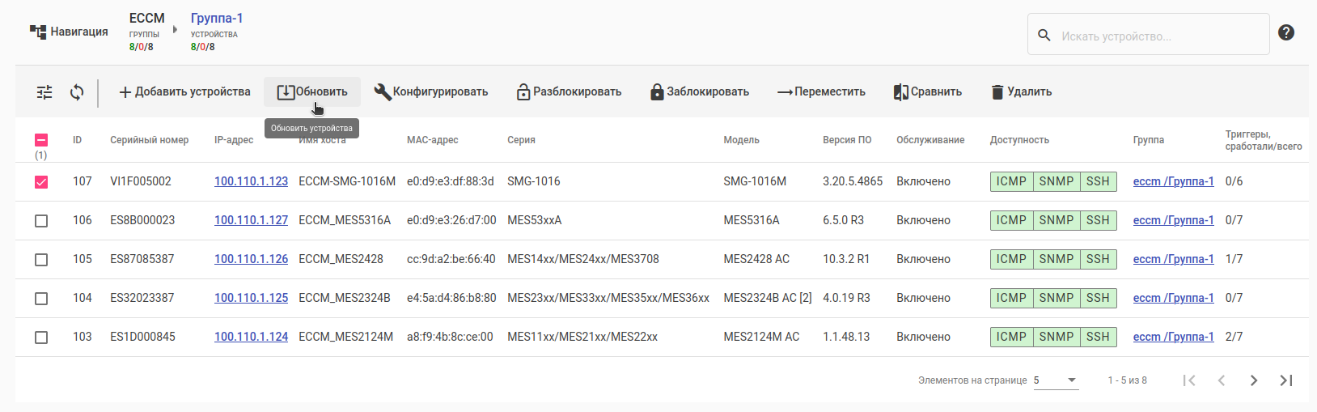Go to next page arrow
The height and width of the screenshot is (412, 1317).
pyautogui.click(x=1254, y=380)
